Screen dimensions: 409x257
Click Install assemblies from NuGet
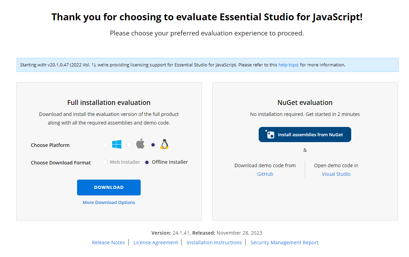tap(305, 134)
